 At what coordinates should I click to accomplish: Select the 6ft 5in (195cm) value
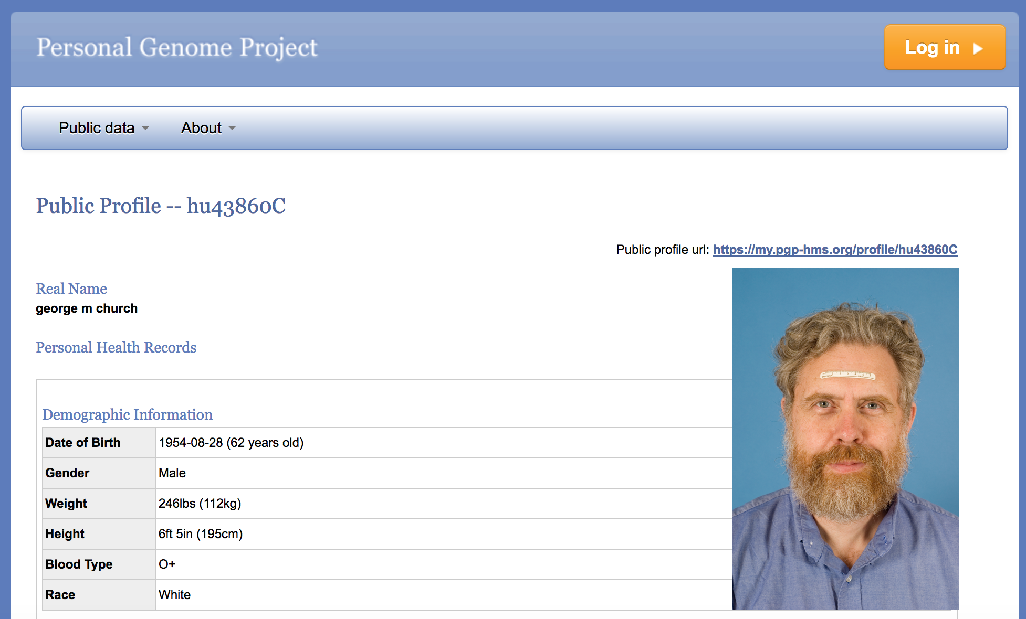point(201,534)
